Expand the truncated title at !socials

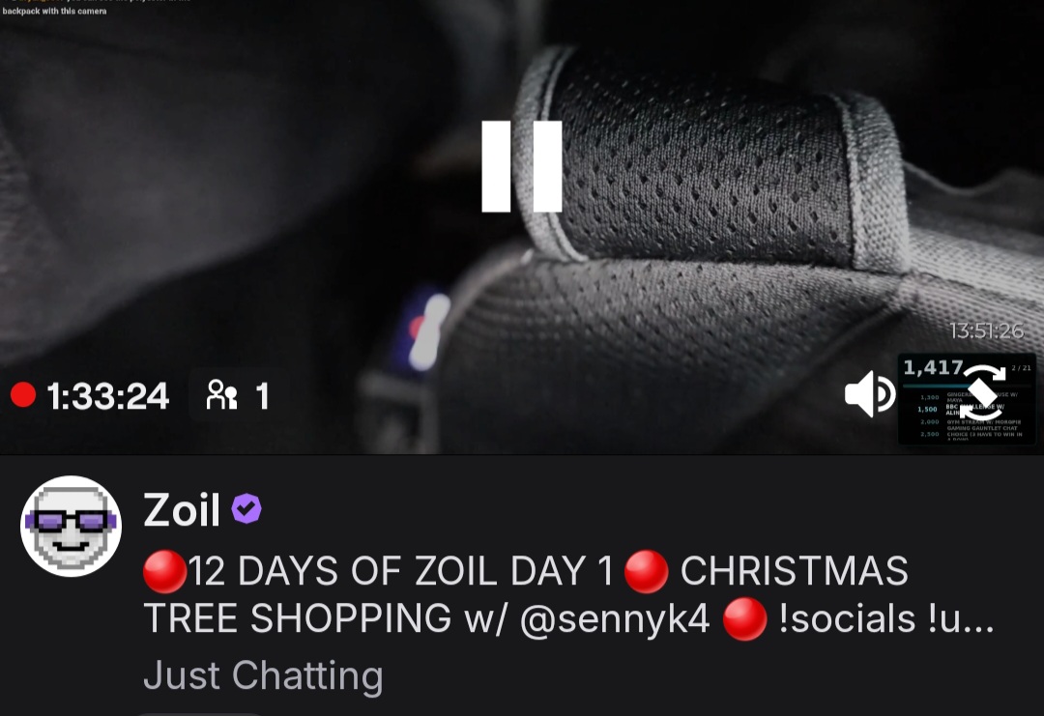click(x=886, y=618)
